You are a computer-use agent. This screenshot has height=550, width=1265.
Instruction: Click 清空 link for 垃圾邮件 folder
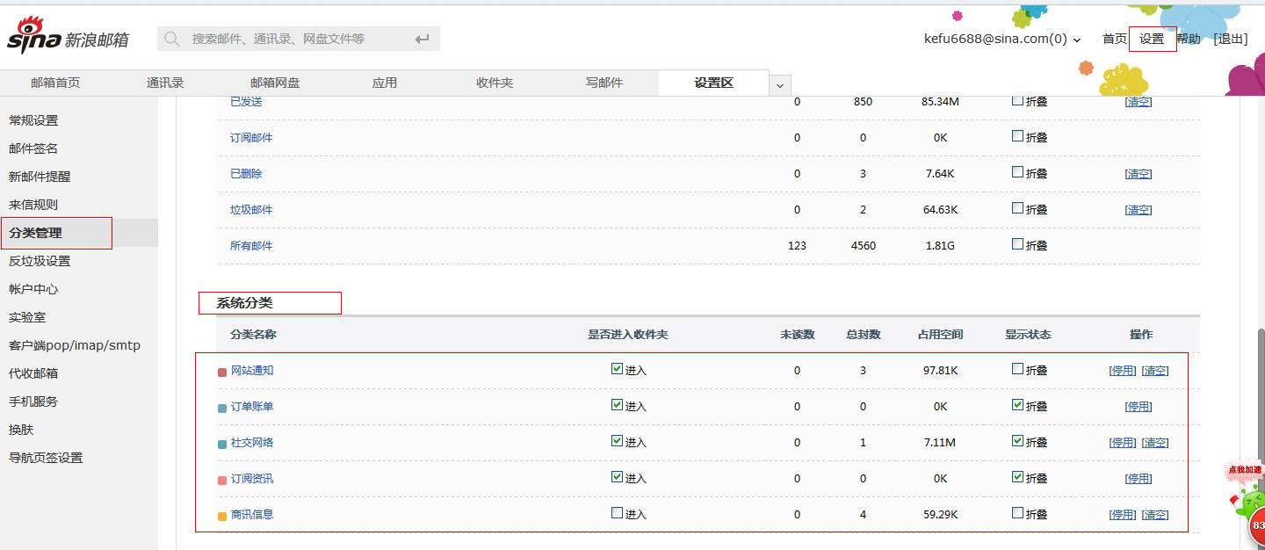pyautogui.click(x=1138, y=210)
